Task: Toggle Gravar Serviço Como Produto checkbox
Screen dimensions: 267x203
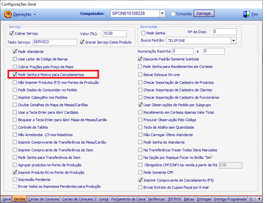Action: pos(82,42)
